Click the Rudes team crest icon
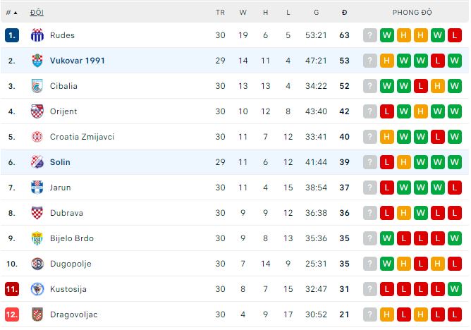Screen dimensions: 471x330 [37, 35]
